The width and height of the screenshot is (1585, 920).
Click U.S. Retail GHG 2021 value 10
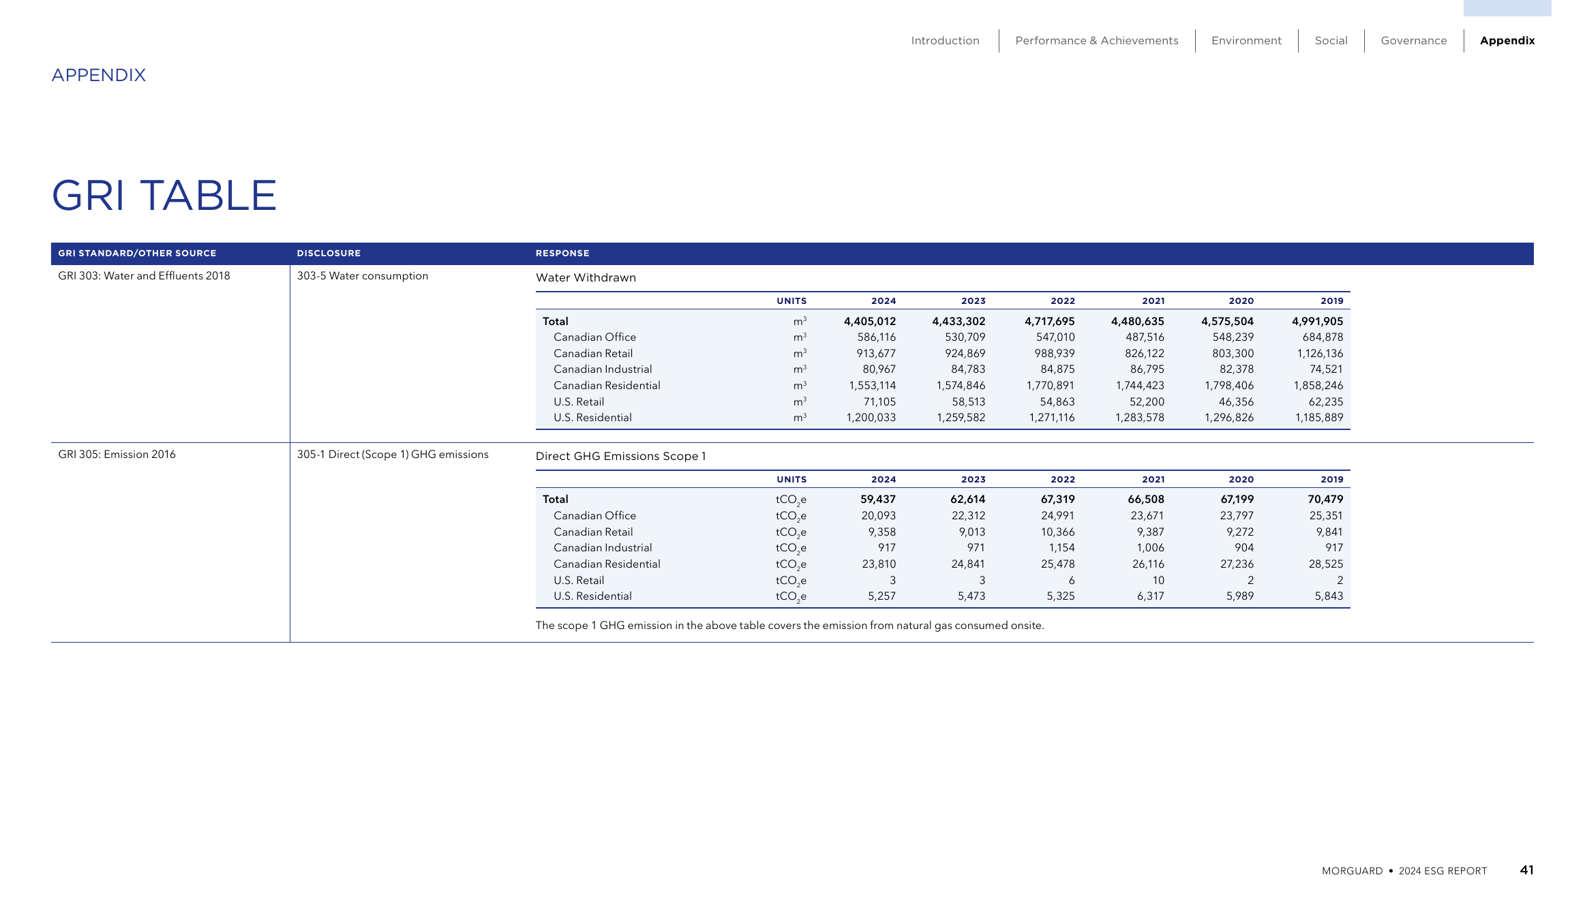(1158, 581)
